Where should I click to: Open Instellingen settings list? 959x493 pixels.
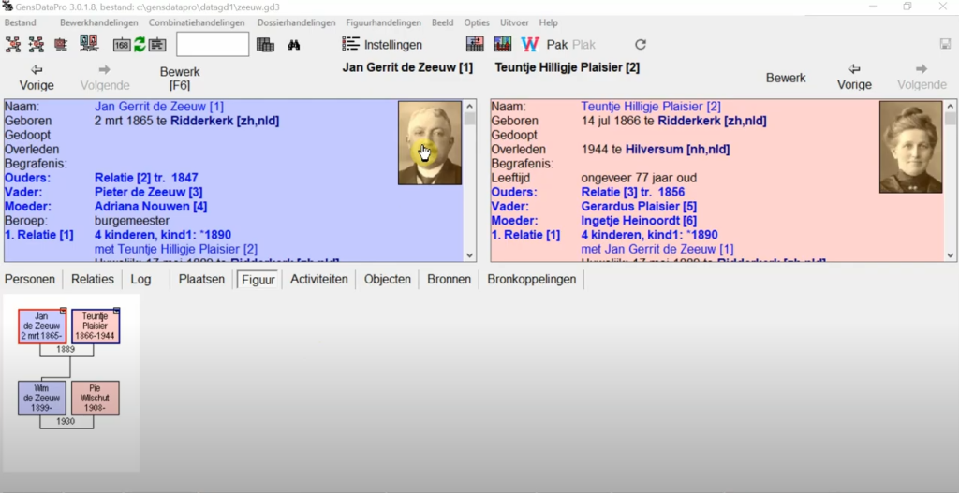(382, 45)
